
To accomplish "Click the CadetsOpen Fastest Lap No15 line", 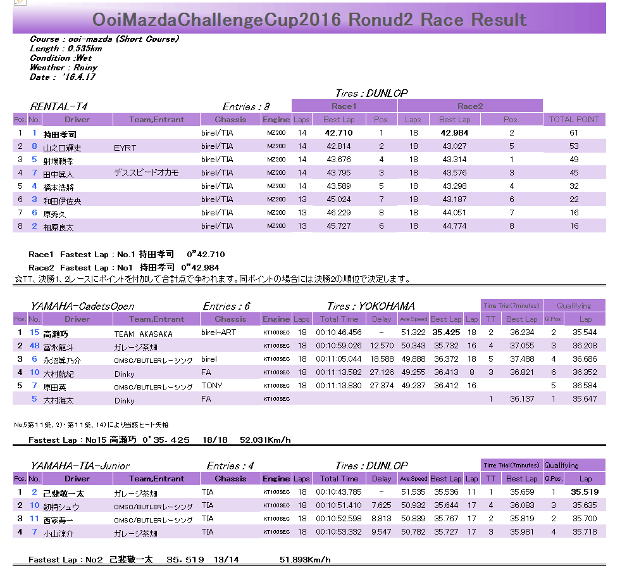I will click(x=159, y=440).
